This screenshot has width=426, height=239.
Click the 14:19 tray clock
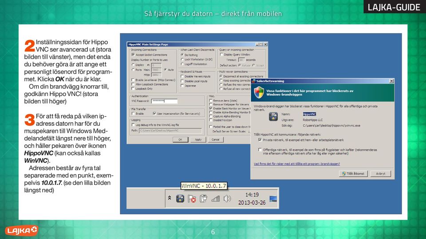[252, 195]
